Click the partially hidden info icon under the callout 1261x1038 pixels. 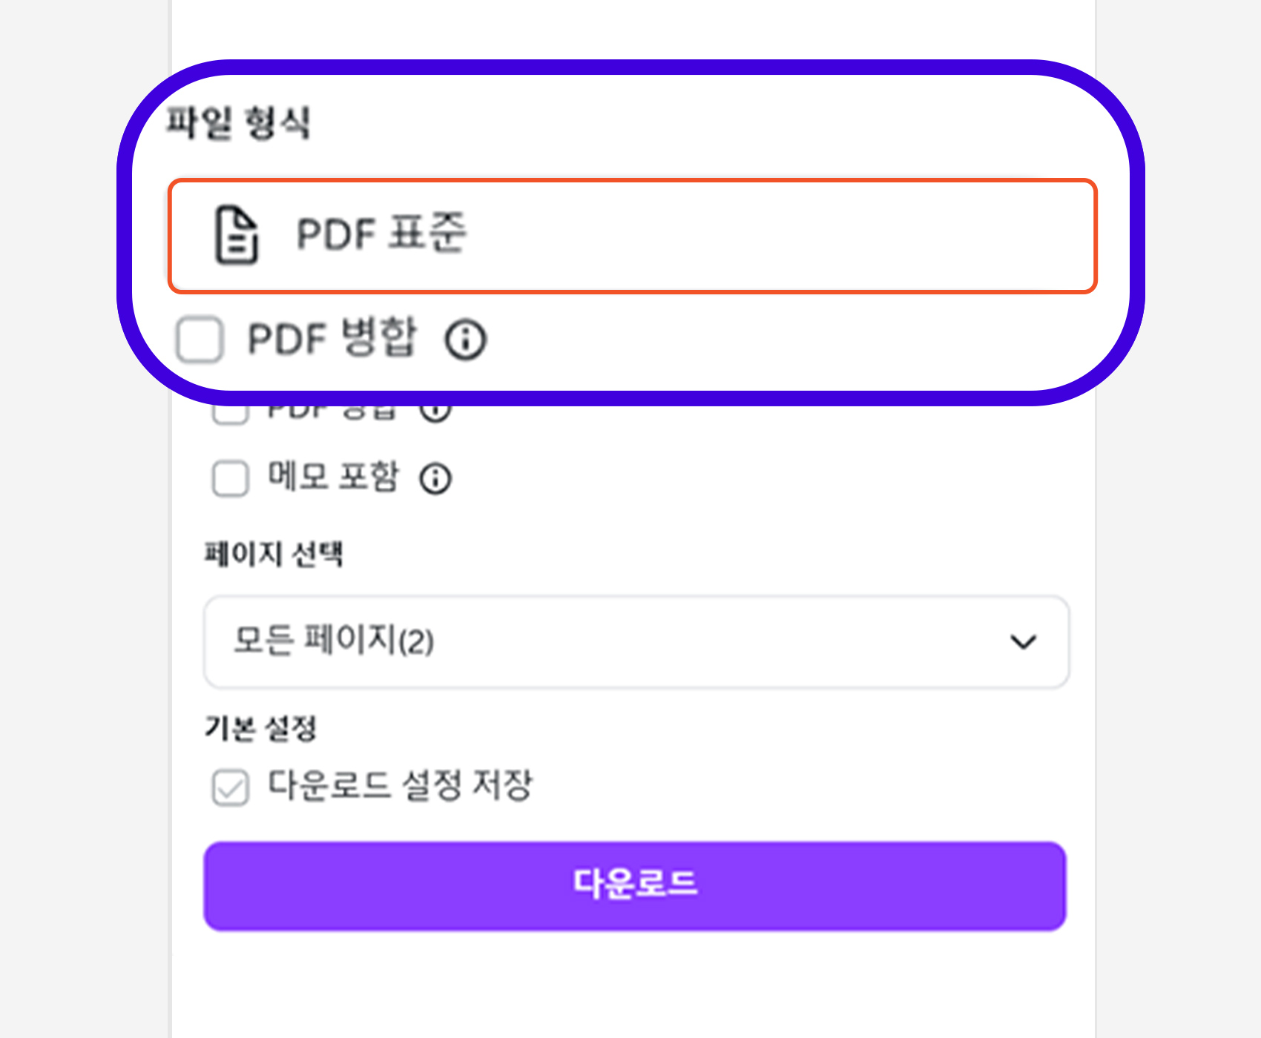435,410
